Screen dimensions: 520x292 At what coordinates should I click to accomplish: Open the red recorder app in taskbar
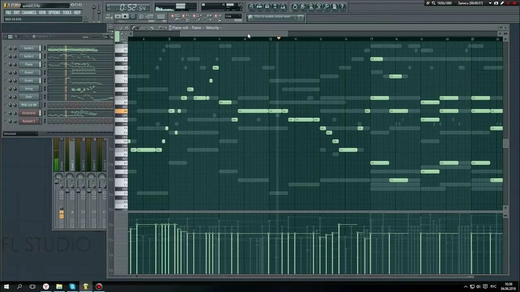(99, 287)
